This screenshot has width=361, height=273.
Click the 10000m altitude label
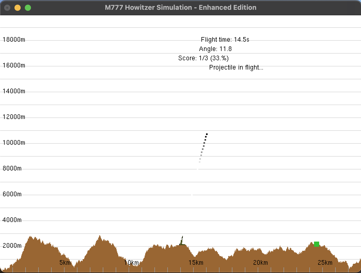14,143
